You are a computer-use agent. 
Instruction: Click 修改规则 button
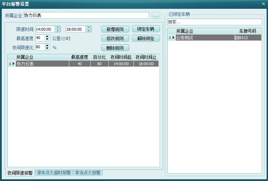click(x=115, y=38)
